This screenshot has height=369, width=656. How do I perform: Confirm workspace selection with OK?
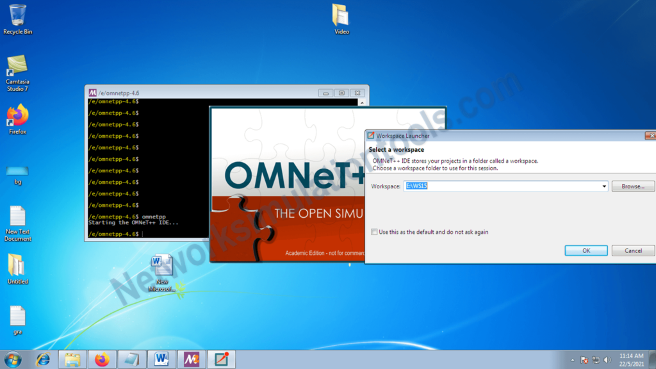585,250
